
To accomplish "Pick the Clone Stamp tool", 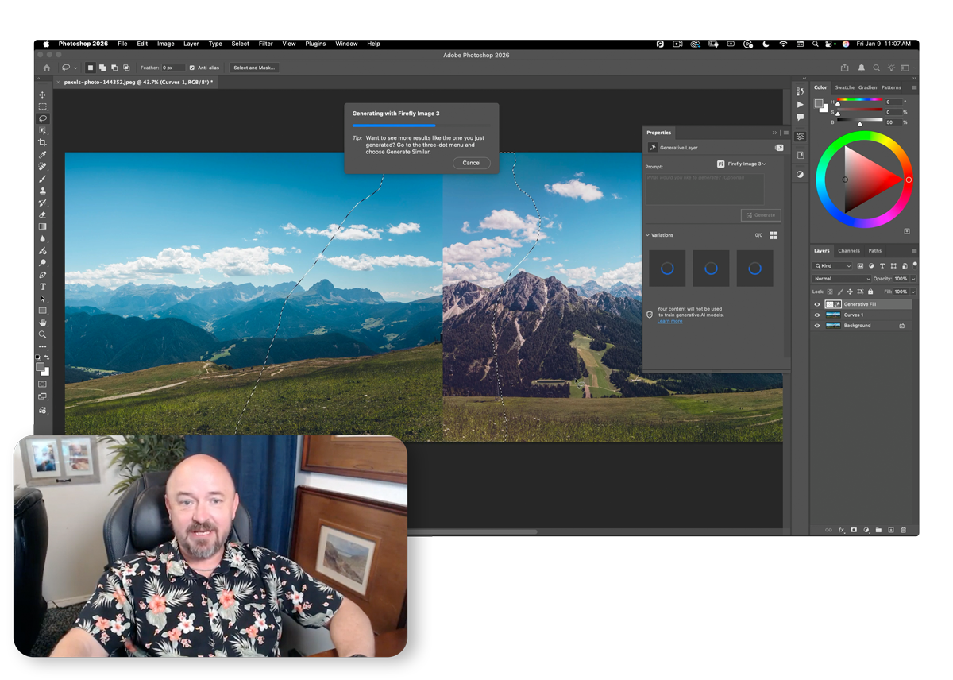I will click(x=43, y=191).
